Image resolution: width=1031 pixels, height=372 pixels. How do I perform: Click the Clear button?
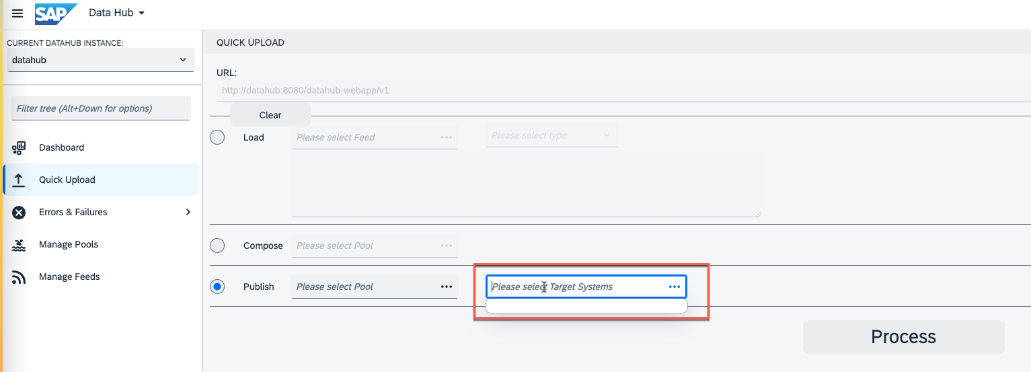270,115
